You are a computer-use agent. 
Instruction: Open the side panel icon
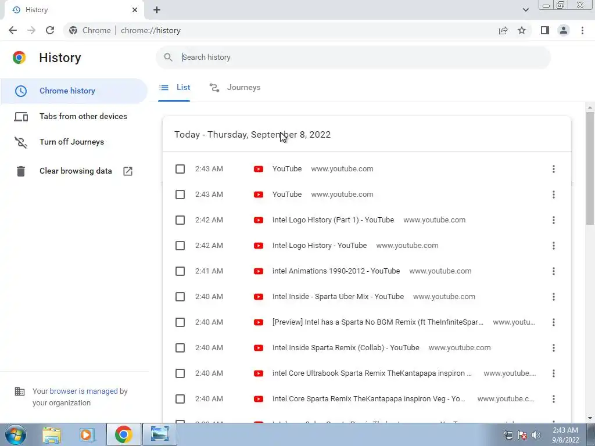coord(545,30)
